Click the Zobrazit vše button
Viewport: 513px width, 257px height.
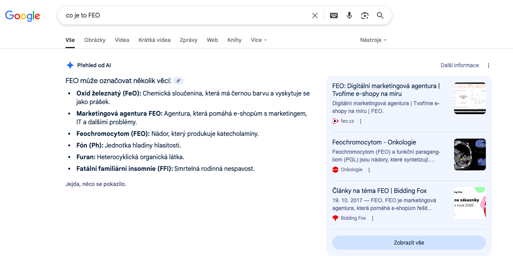click(409, 243)
